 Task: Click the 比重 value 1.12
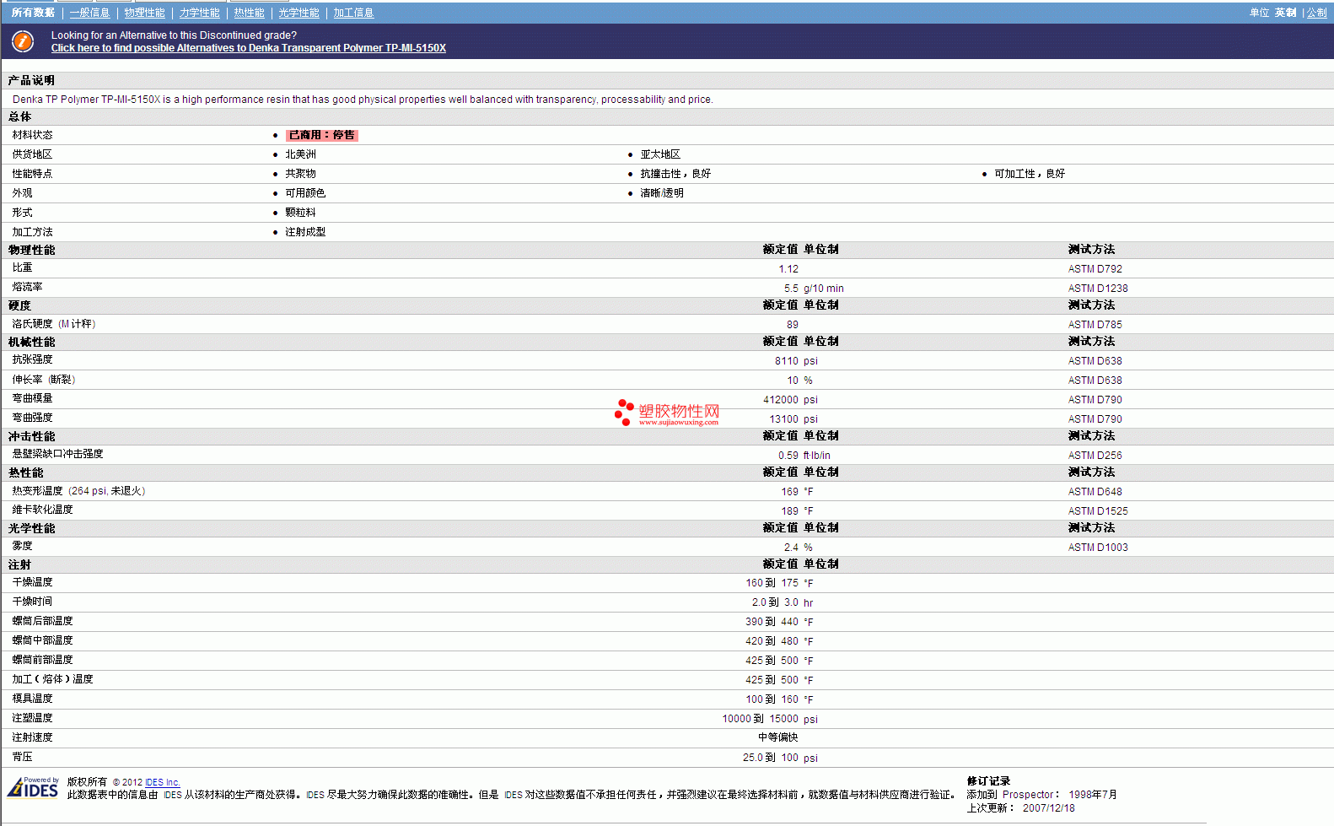coord(788,269)
